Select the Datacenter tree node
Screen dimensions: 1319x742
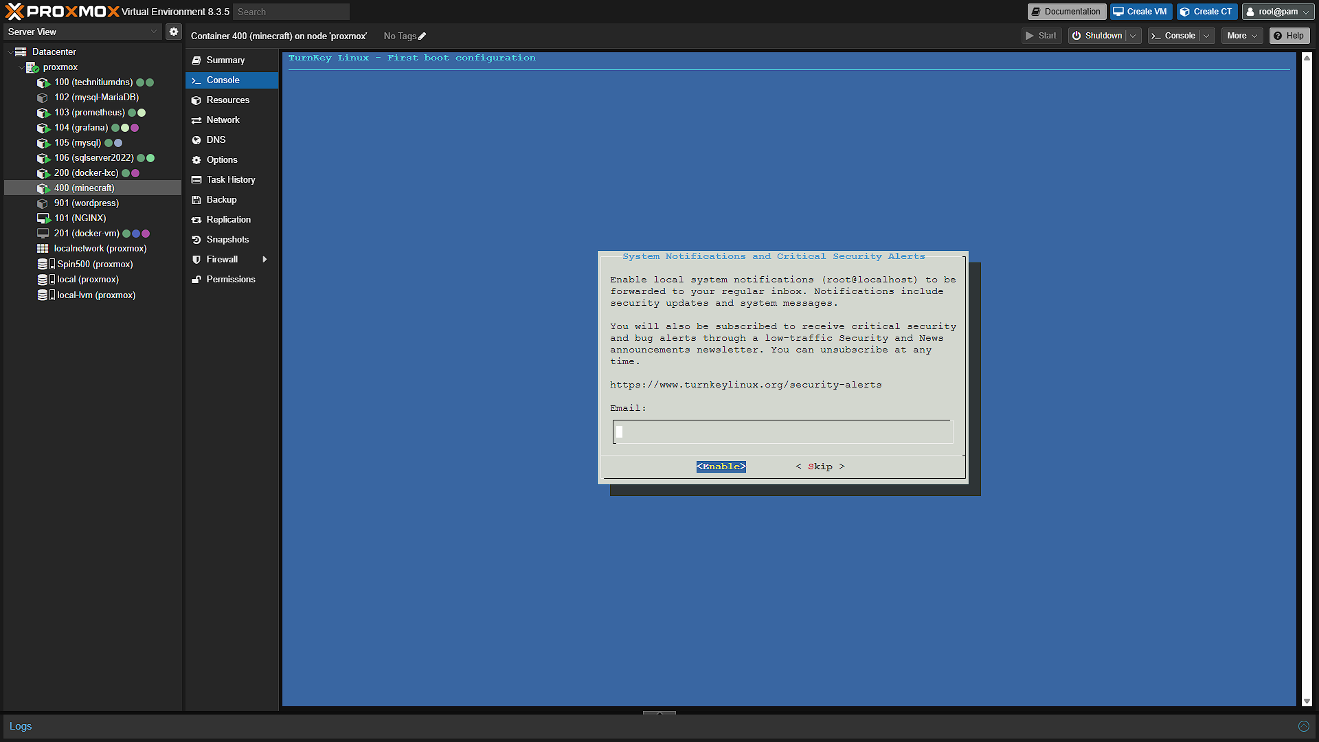(x=54, y=52)
